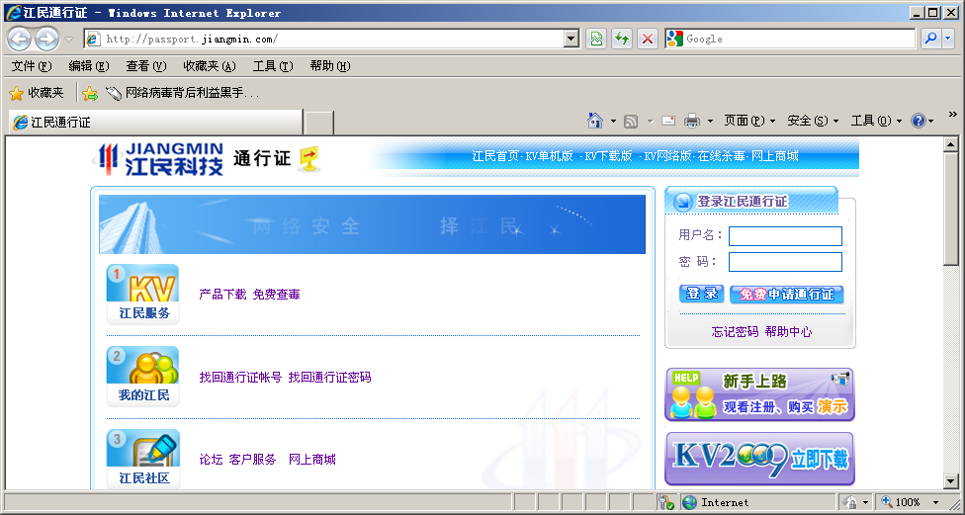
Task: Open the 编辑(E) menu
Action: [x=89, y=66]
